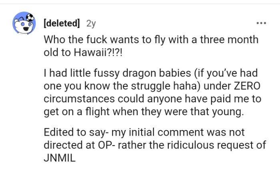Click the word JNMIL in the comment
280x174 pixels.
[x=59, y=157]
